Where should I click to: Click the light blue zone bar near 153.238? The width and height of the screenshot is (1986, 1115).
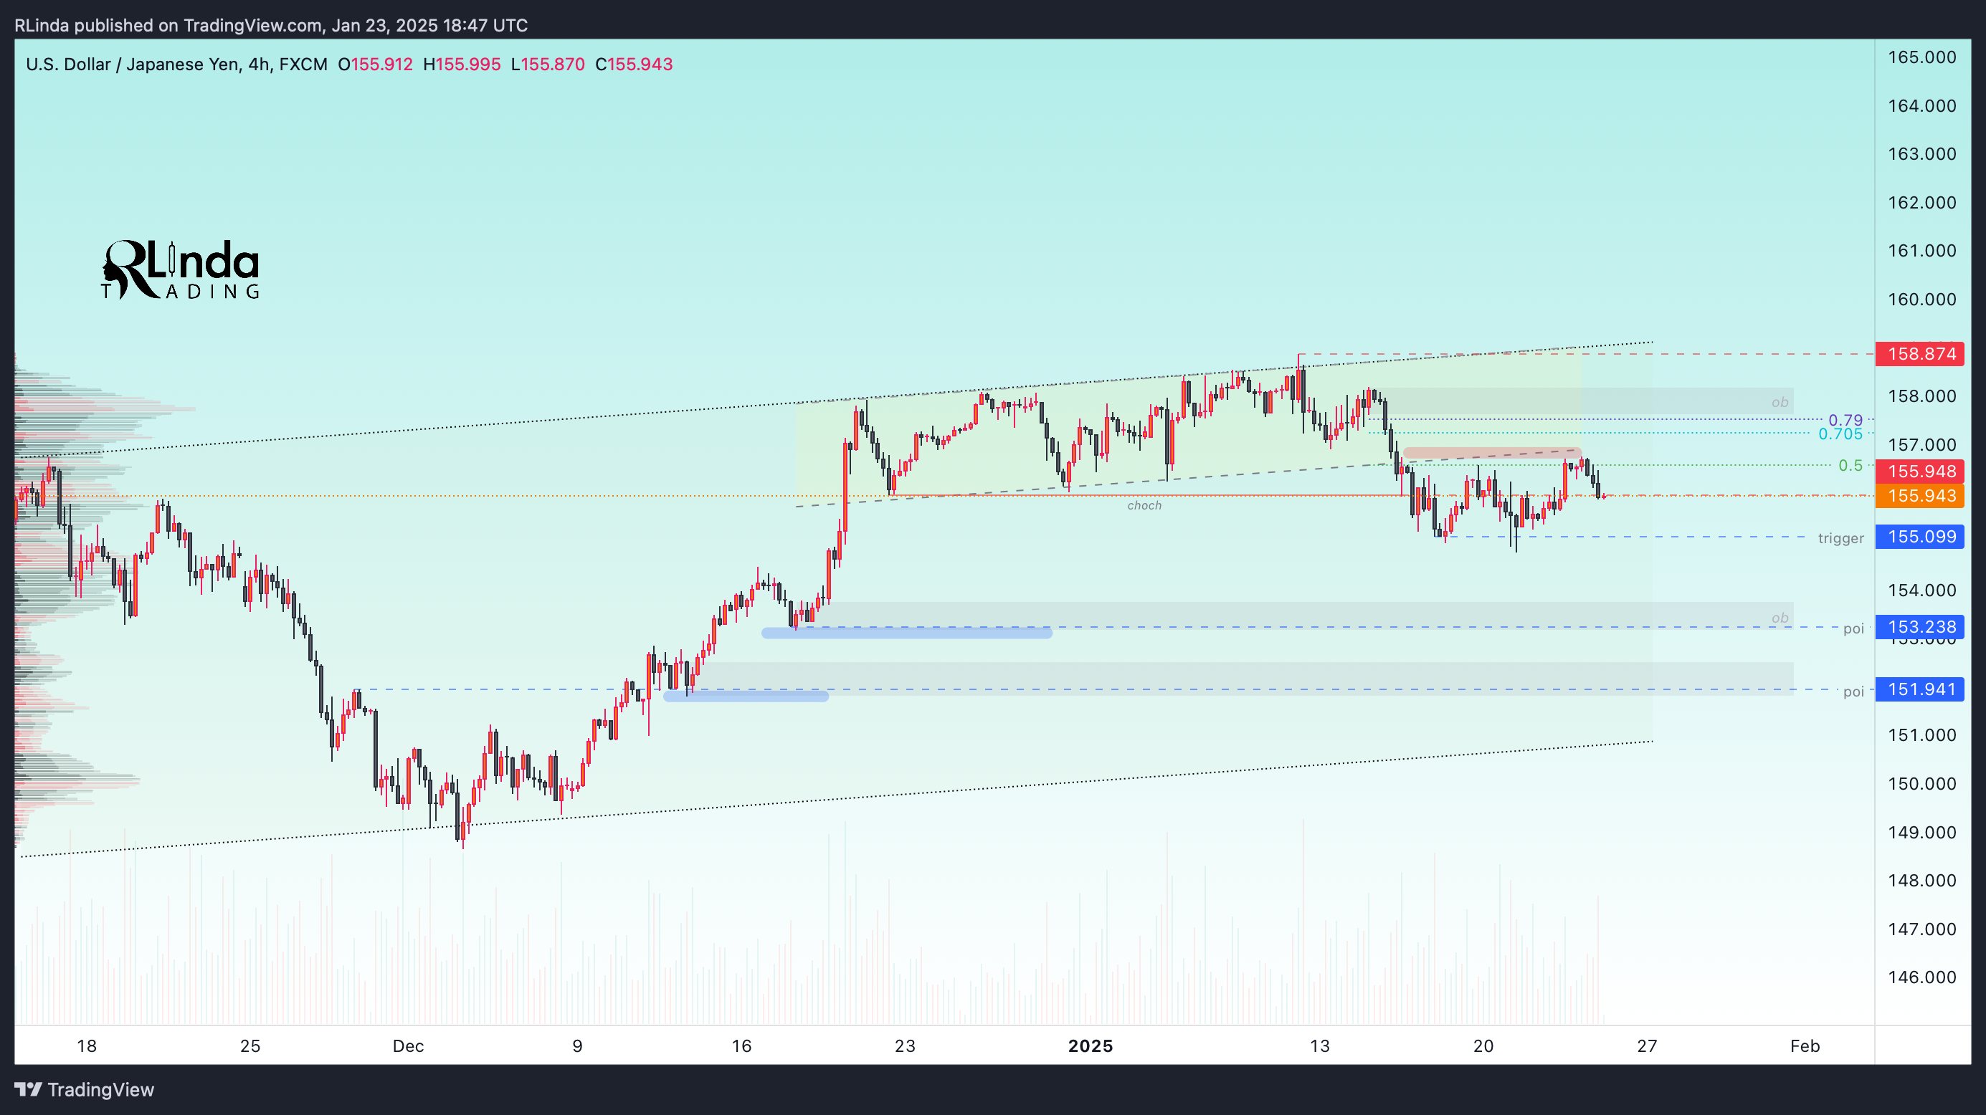pyautogui.click(x=907, y=633)
